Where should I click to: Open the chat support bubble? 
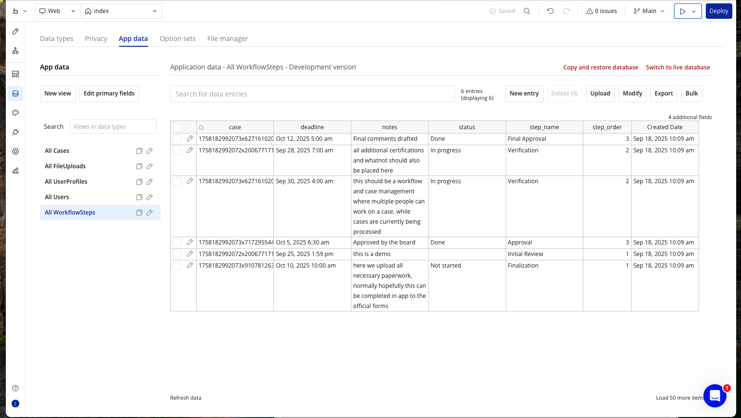coord(714,396)
